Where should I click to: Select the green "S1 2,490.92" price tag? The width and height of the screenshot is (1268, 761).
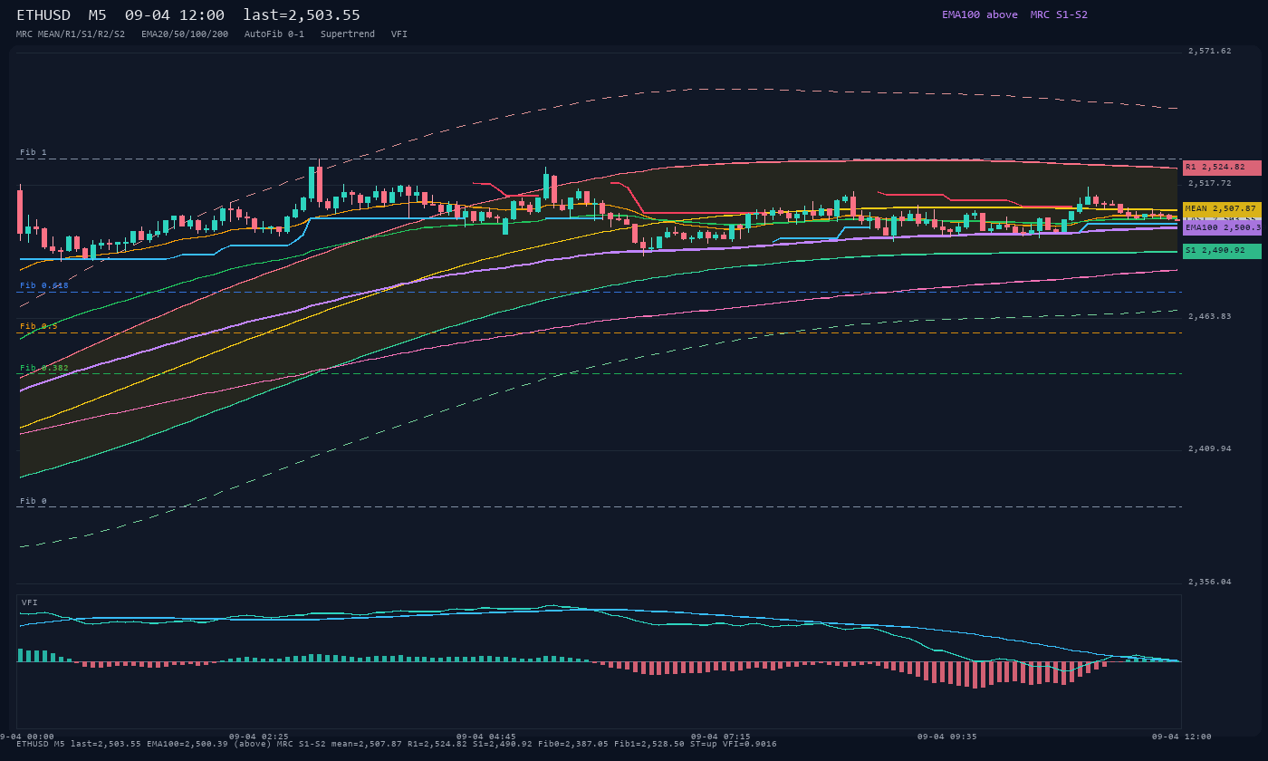point(1222,251)
